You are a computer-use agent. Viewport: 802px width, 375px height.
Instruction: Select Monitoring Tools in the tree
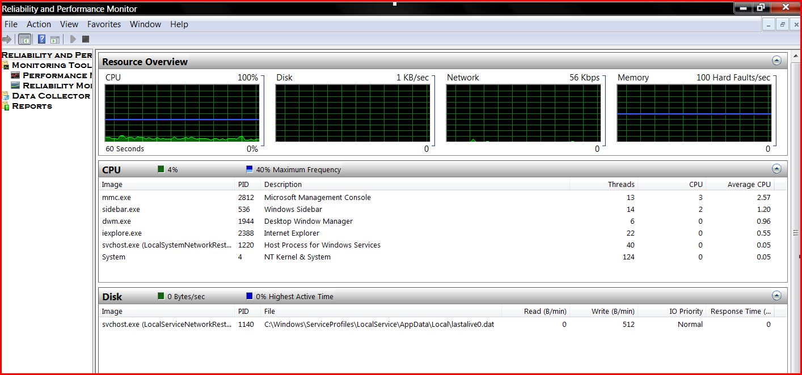(52, 65)
